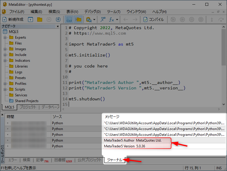Open ファイル(F) menu
Screen dimensions: 227x171
pyautogui.click(x=17, y=12)
